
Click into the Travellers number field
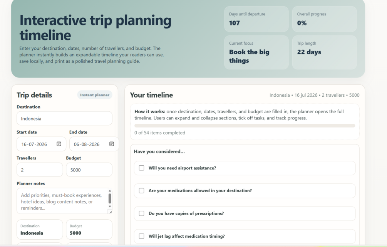(x=40, y=170)
